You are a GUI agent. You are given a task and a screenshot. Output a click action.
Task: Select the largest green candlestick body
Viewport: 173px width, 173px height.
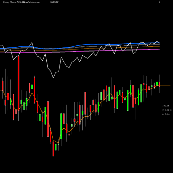tap(61, 126)
